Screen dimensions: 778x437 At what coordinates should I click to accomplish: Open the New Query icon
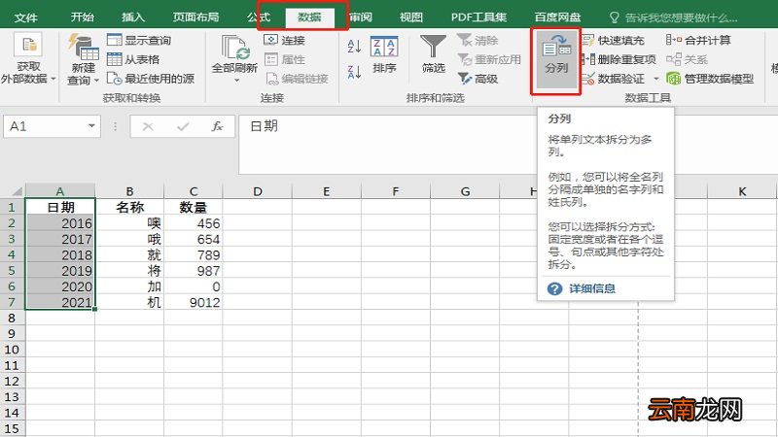click(x=83, y=48)
